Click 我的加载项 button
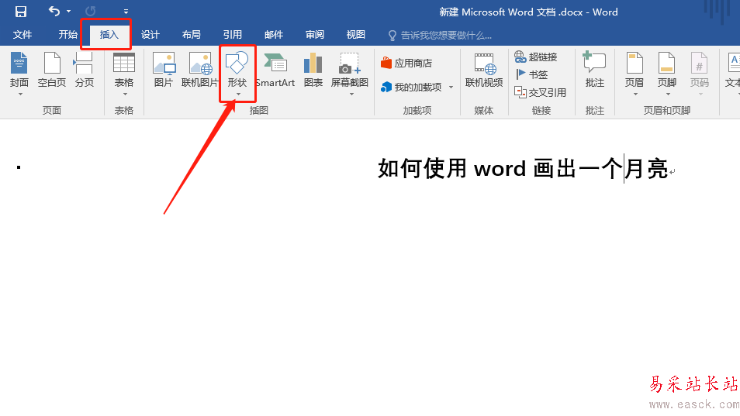The width and height of the screenshot is (740, 416). [x=412, y=87]
